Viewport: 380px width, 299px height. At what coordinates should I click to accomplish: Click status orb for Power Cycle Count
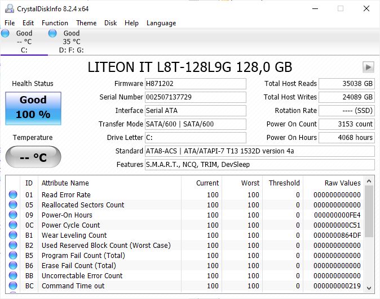pyautogui.click(x=13, y=225)
